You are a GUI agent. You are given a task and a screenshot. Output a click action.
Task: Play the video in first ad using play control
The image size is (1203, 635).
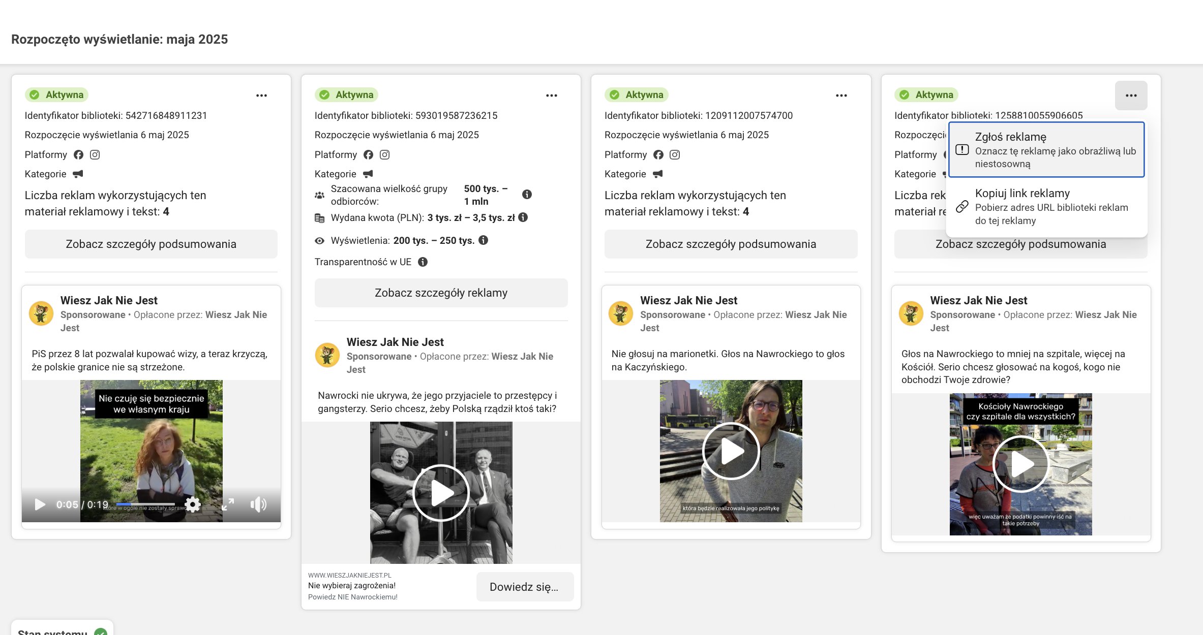(x=40, y=504)
